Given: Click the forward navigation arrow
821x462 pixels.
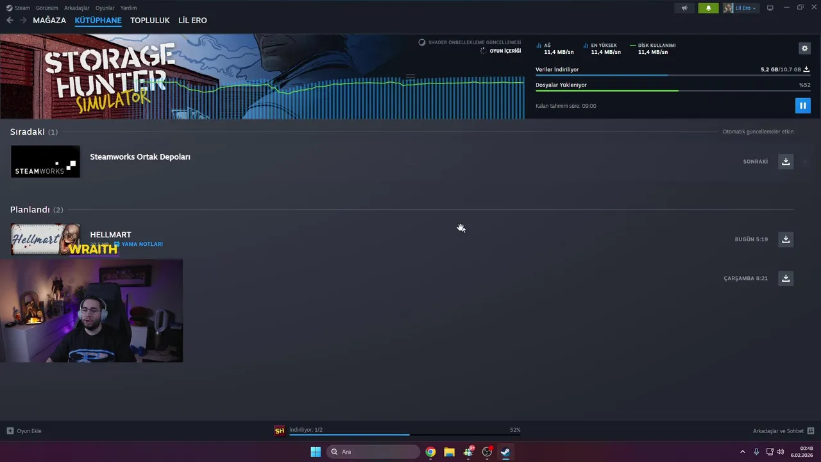Looking at the screenshot, I should (x=23, y=21).
